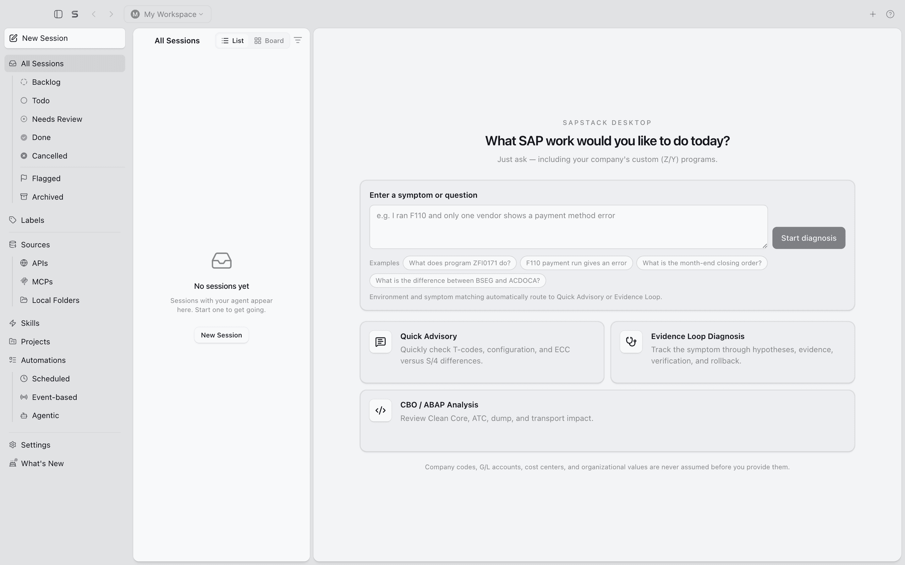
Task: Click Start diagnosis button
Action: [809, 238]
